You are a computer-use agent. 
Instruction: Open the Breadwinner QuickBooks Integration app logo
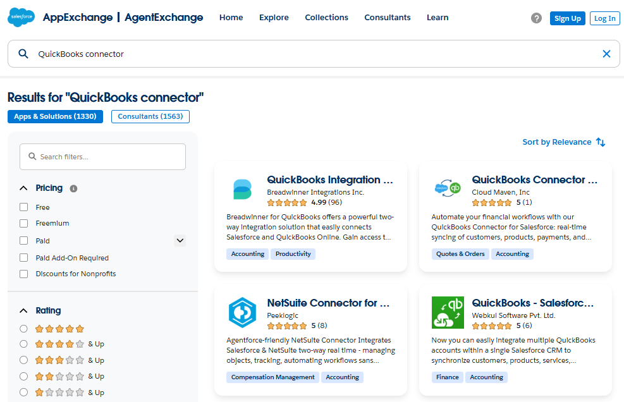point(242,190)
